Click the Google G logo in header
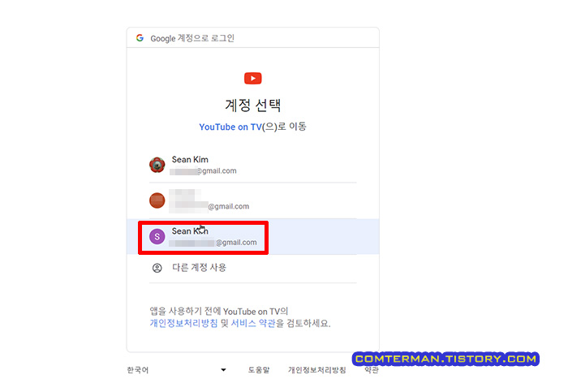Image resolution: width=568 pixels, height=379 pixels. 140,37
